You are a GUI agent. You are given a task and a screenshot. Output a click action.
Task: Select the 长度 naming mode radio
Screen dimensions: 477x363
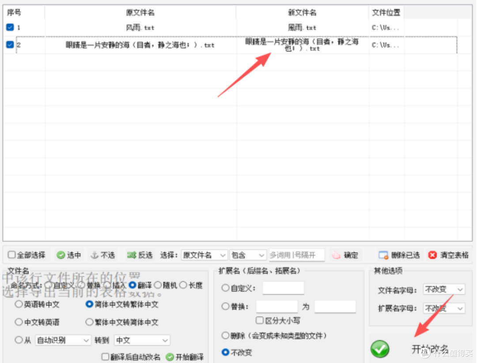(183, 285)
